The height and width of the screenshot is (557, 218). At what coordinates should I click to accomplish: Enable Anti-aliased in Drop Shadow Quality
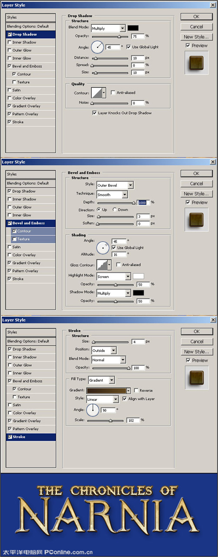(x=114, y=93)
